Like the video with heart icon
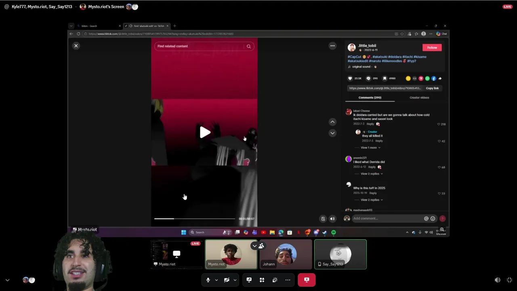 point(350,78)
